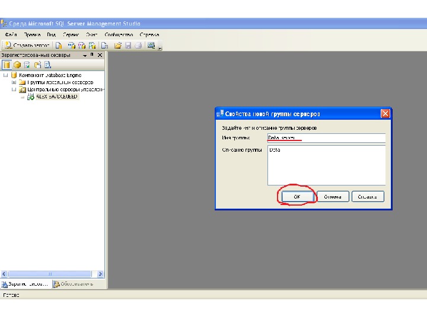Open the Вид menu
Viewport: 427px width, 320px height.
51,34
